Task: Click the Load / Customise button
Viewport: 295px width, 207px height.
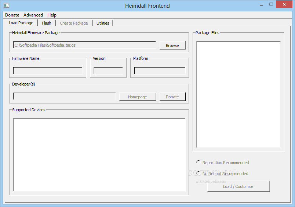Action: tap(238, 186)
